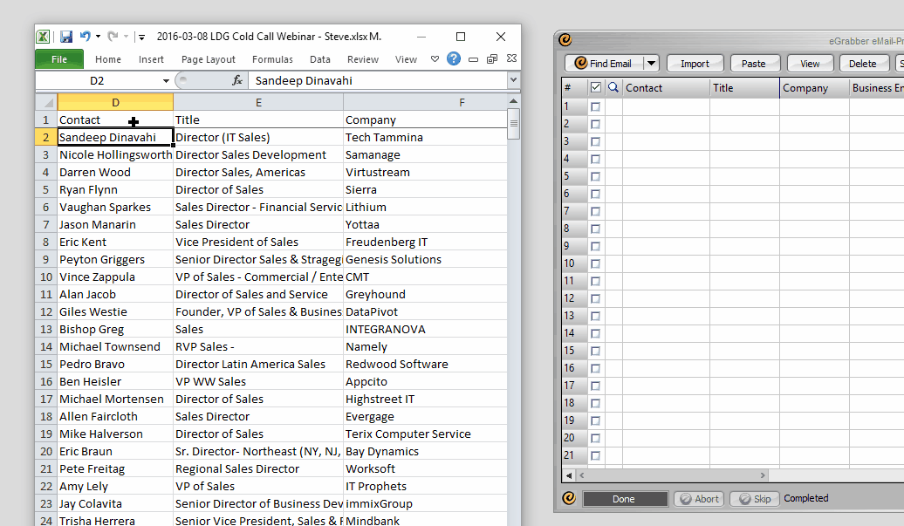This screenshot has height=526, width=904.
Task: Click the Import button in eGrabber
Action: tap(695, 63)
